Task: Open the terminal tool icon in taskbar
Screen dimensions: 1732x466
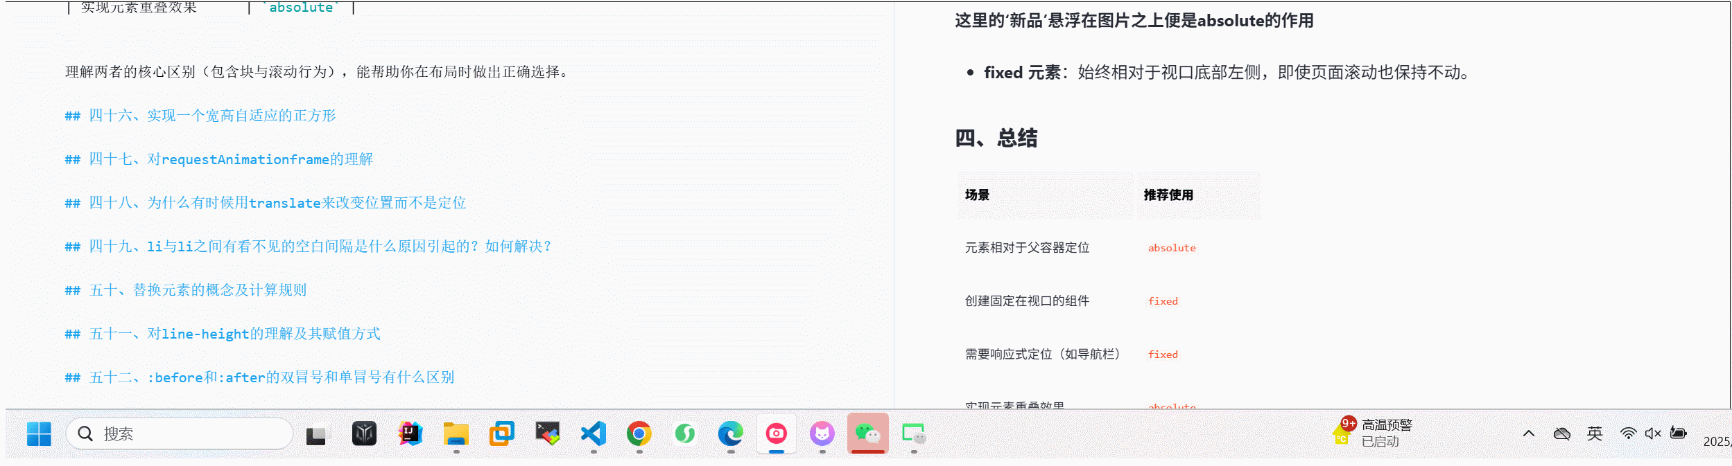Action: (548, 434)
